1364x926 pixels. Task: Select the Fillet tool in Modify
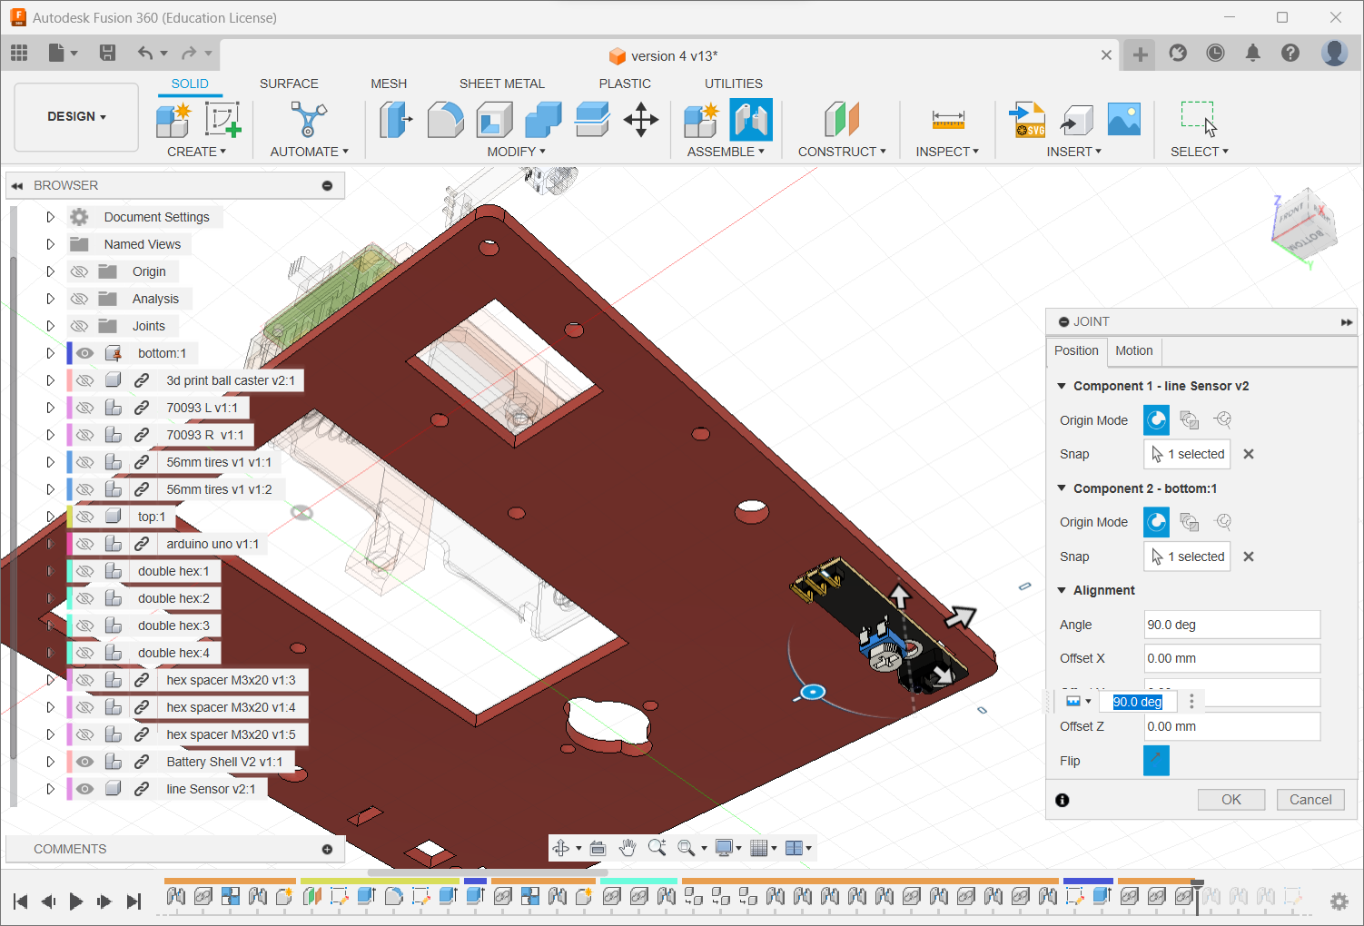tap(445, 120)
